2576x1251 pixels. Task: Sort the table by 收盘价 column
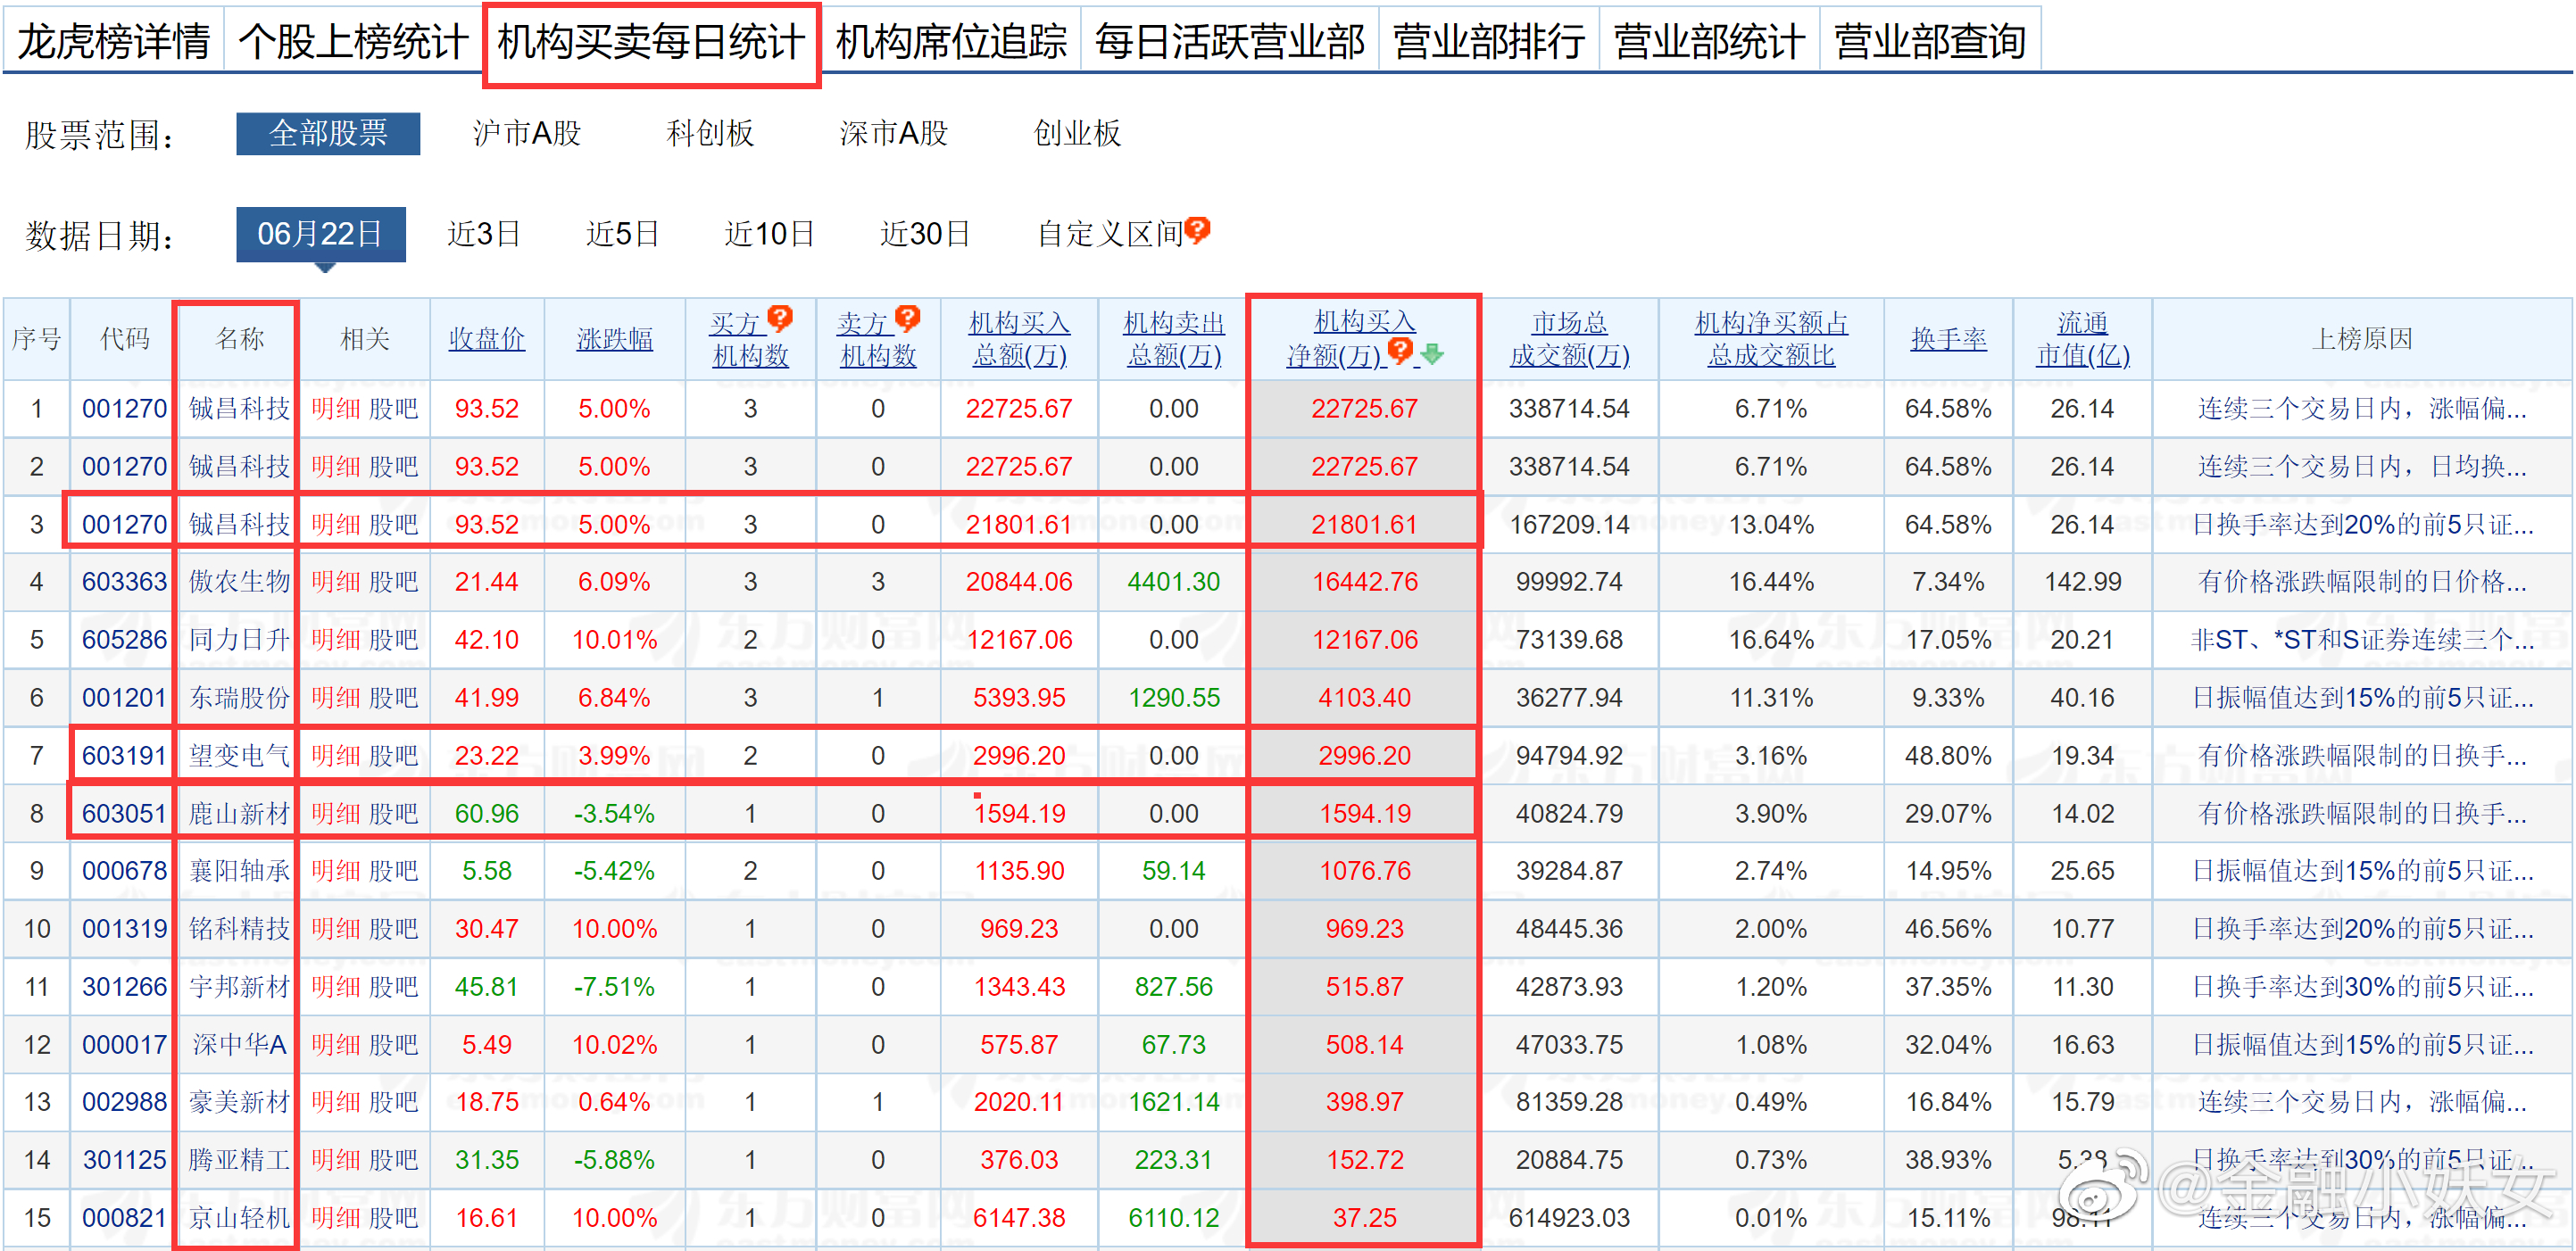pos(487,338)
